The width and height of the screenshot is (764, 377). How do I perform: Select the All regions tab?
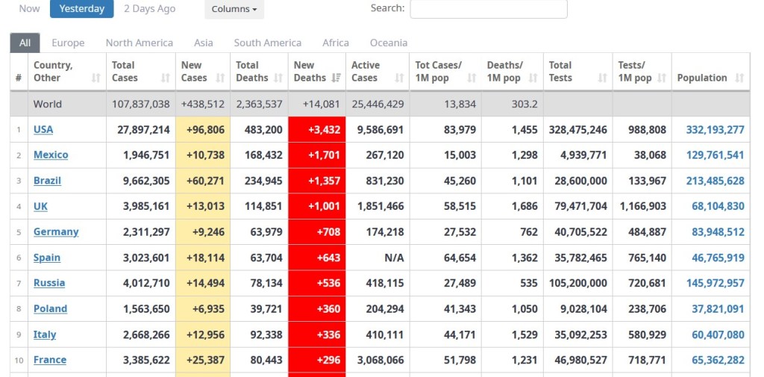coord(25,43)
